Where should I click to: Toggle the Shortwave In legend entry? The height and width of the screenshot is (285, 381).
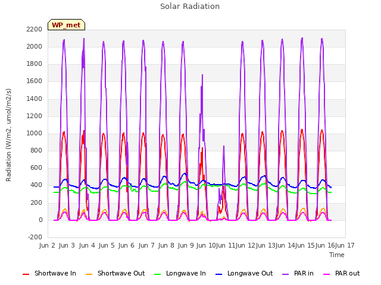pyautogui.click(x=49, y=273)
